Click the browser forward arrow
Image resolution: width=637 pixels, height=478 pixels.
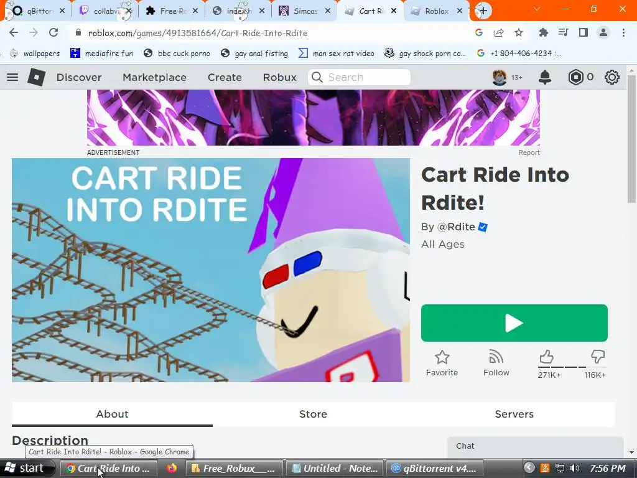tap(34, 33)
